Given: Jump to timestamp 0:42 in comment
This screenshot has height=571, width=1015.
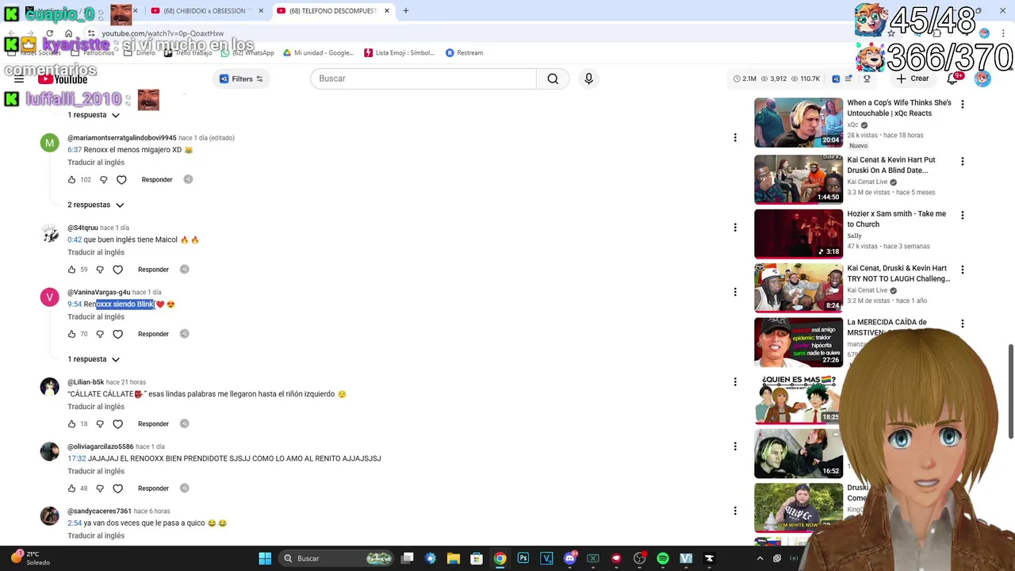Looking at the screenshot, I should pyautogui.click(x=75, y=240).
